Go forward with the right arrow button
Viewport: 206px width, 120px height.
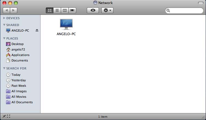tap(13, 10)
